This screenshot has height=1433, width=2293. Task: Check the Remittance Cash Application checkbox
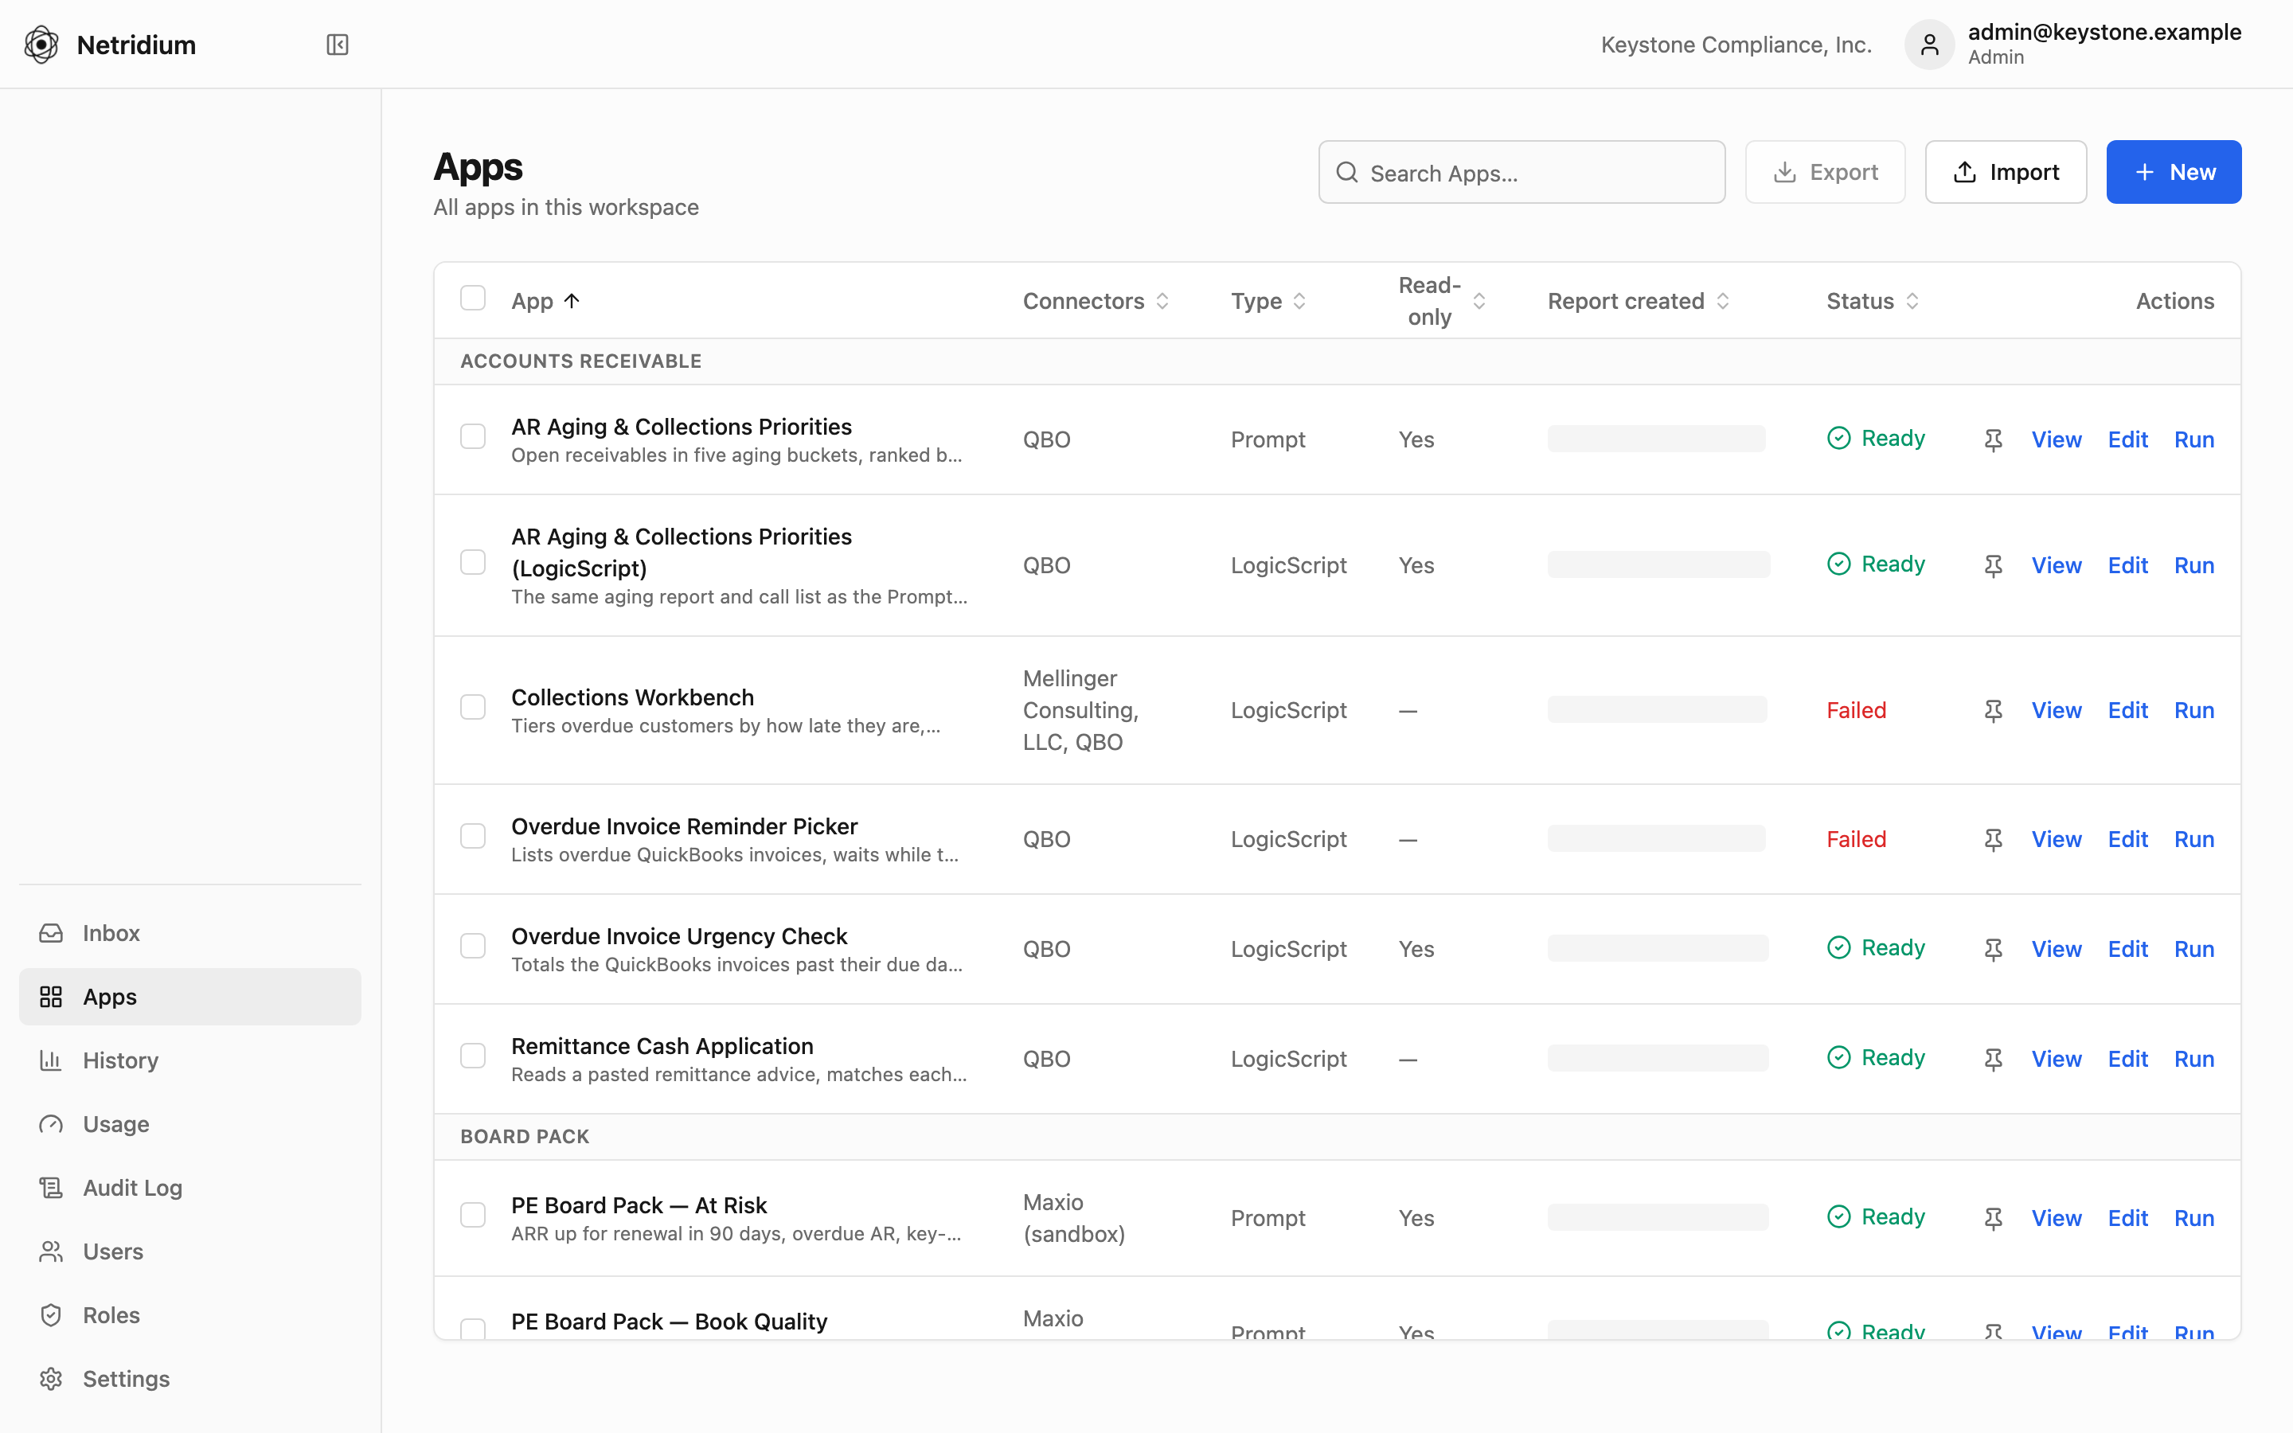pos(473,1056)
